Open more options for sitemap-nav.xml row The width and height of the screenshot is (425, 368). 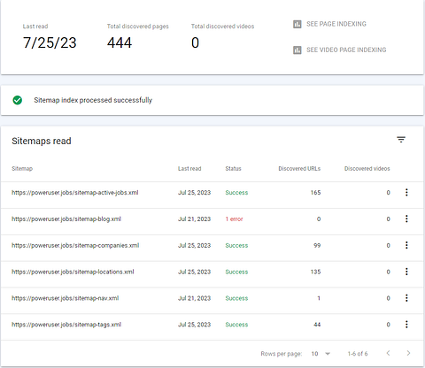(406, 298)
